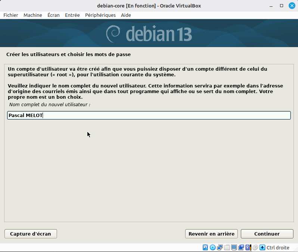Click the Revenir en arrière button
298x252 pixels.
click(211, 234)
